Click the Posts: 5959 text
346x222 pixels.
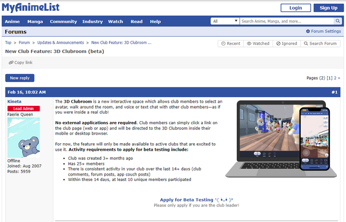pyautogui.click(x=19, y=171)
